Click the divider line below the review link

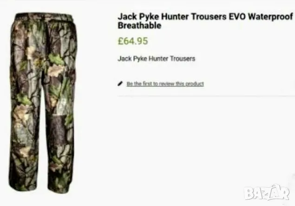[206, 96]
